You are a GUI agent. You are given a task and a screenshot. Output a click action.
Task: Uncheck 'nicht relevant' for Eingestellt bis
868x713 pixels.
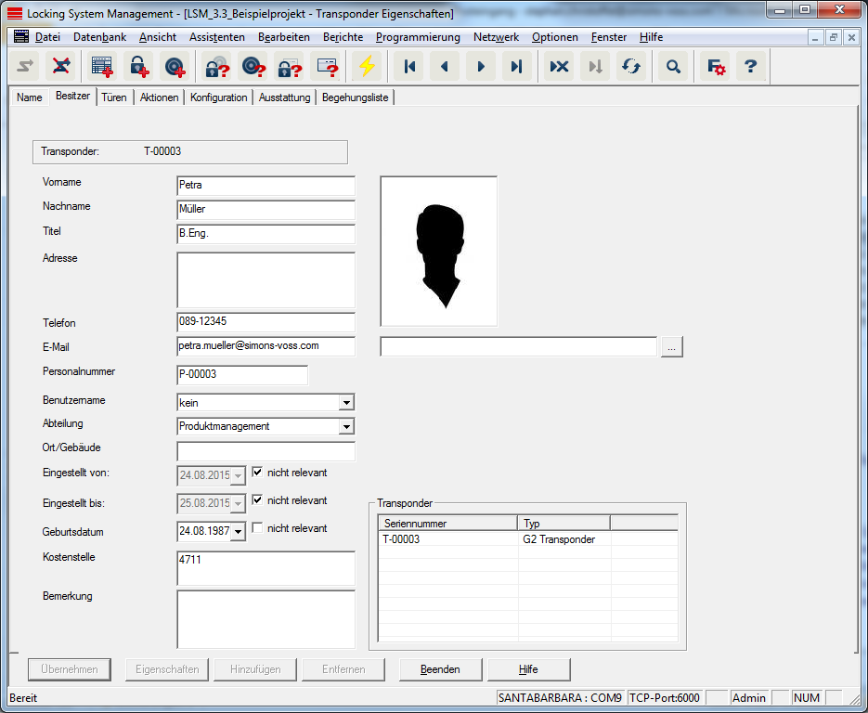257,500
